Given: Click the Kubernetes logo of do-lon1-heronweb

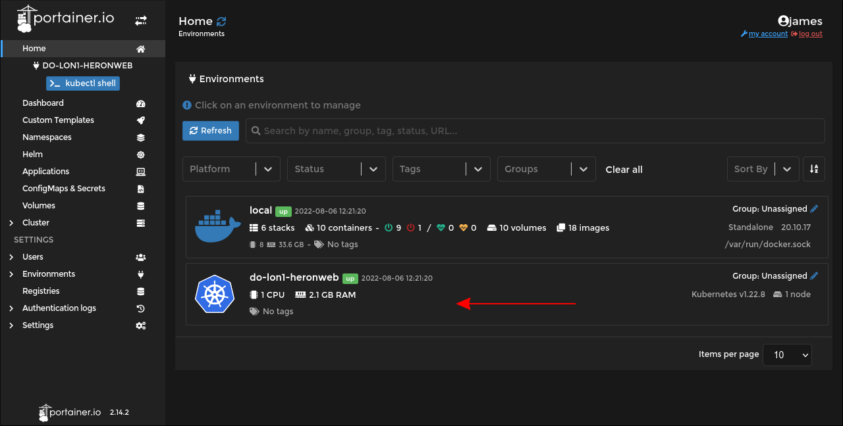Looking at the screenshot, I should pyautogui.click(x=215, y=294).
